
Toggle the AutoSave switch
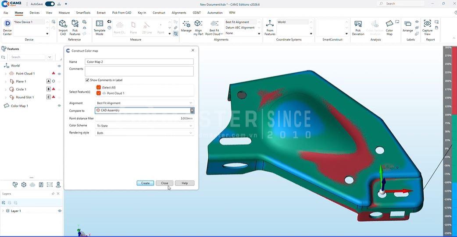tap(50, 4)
